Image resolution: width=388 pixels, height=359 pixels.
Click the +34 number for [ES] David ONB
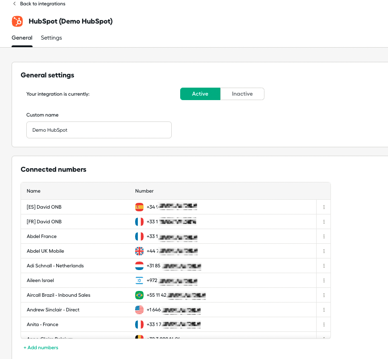(172, 207)
